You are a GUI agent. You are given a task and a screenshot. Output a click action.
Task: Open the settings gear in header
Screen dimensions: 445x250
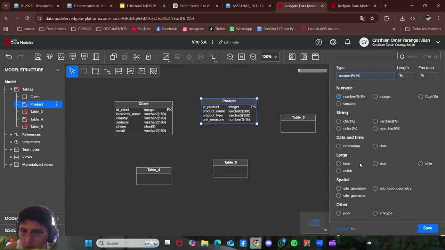pos(333,42)
